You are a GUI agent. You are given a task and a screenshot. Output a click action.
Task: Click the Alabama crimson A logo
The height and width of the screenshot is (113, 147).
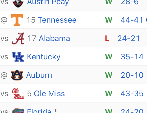pos(18,38)
